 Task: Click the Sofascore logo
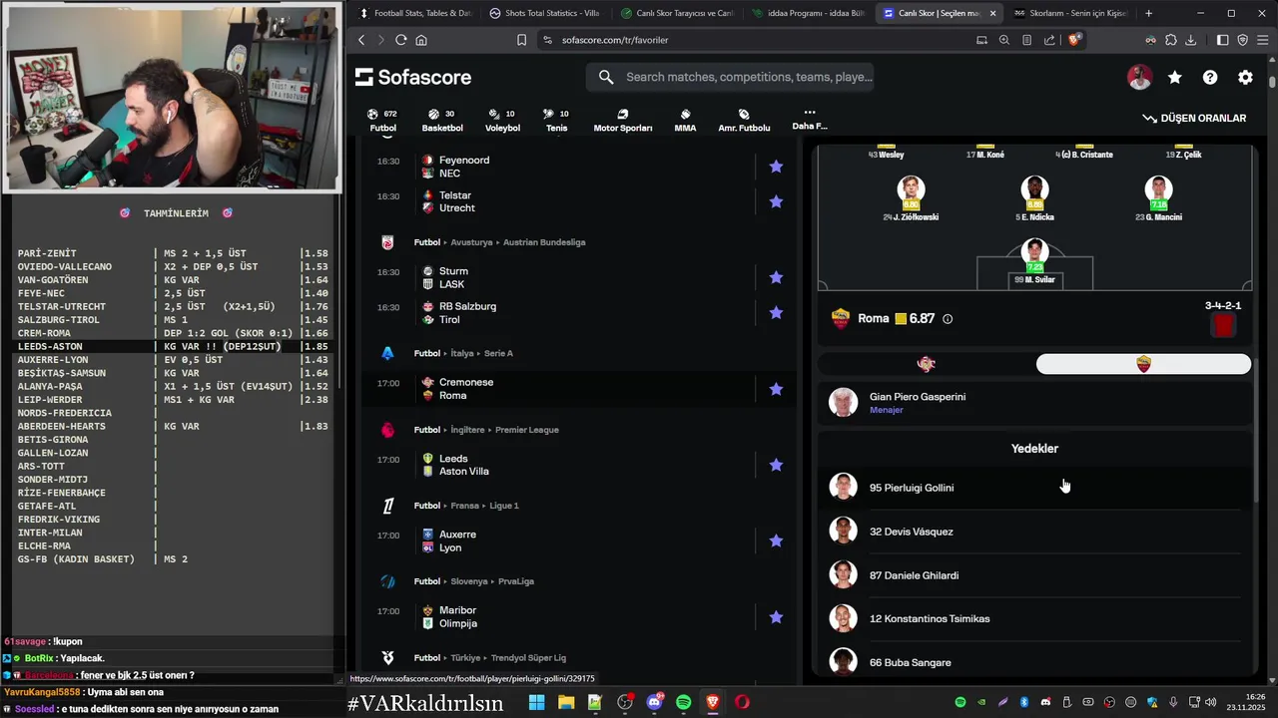[413, 78]
